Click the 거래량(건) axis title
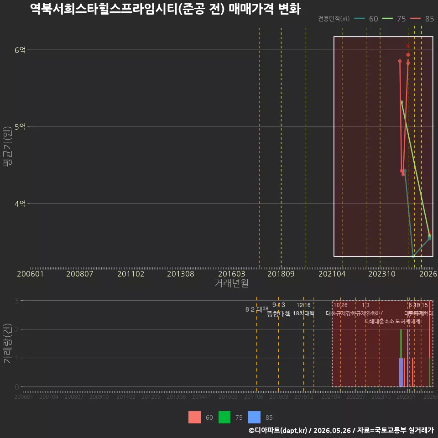 point(7,343)
